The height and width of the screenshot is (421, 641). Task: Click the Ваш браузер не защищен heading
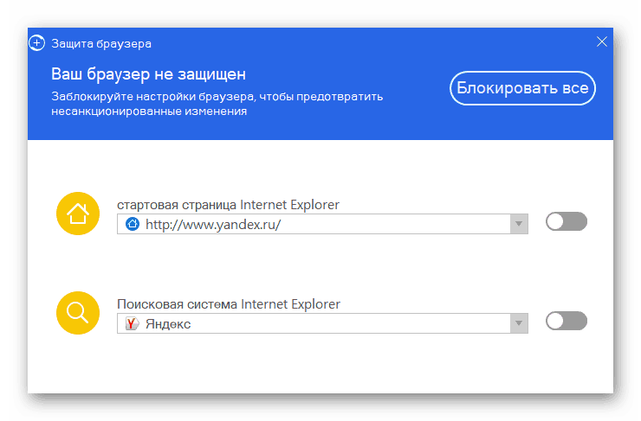point(148,73)
